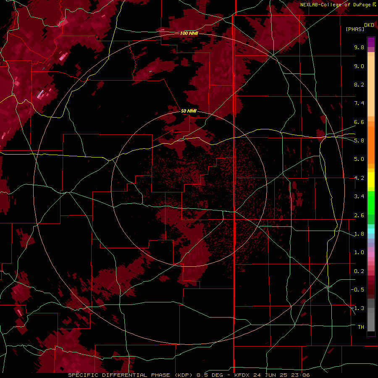Click the 1.0 color scale value
Screen dimensions: 378x378
point(359,252)
